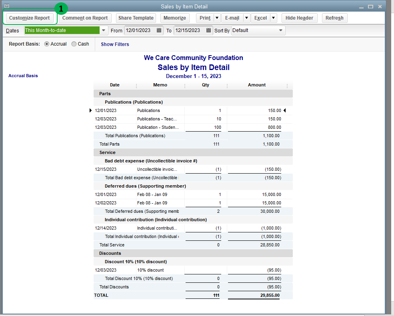Click the Date column resize handle
394x316 pixels.
coord(136,86)
